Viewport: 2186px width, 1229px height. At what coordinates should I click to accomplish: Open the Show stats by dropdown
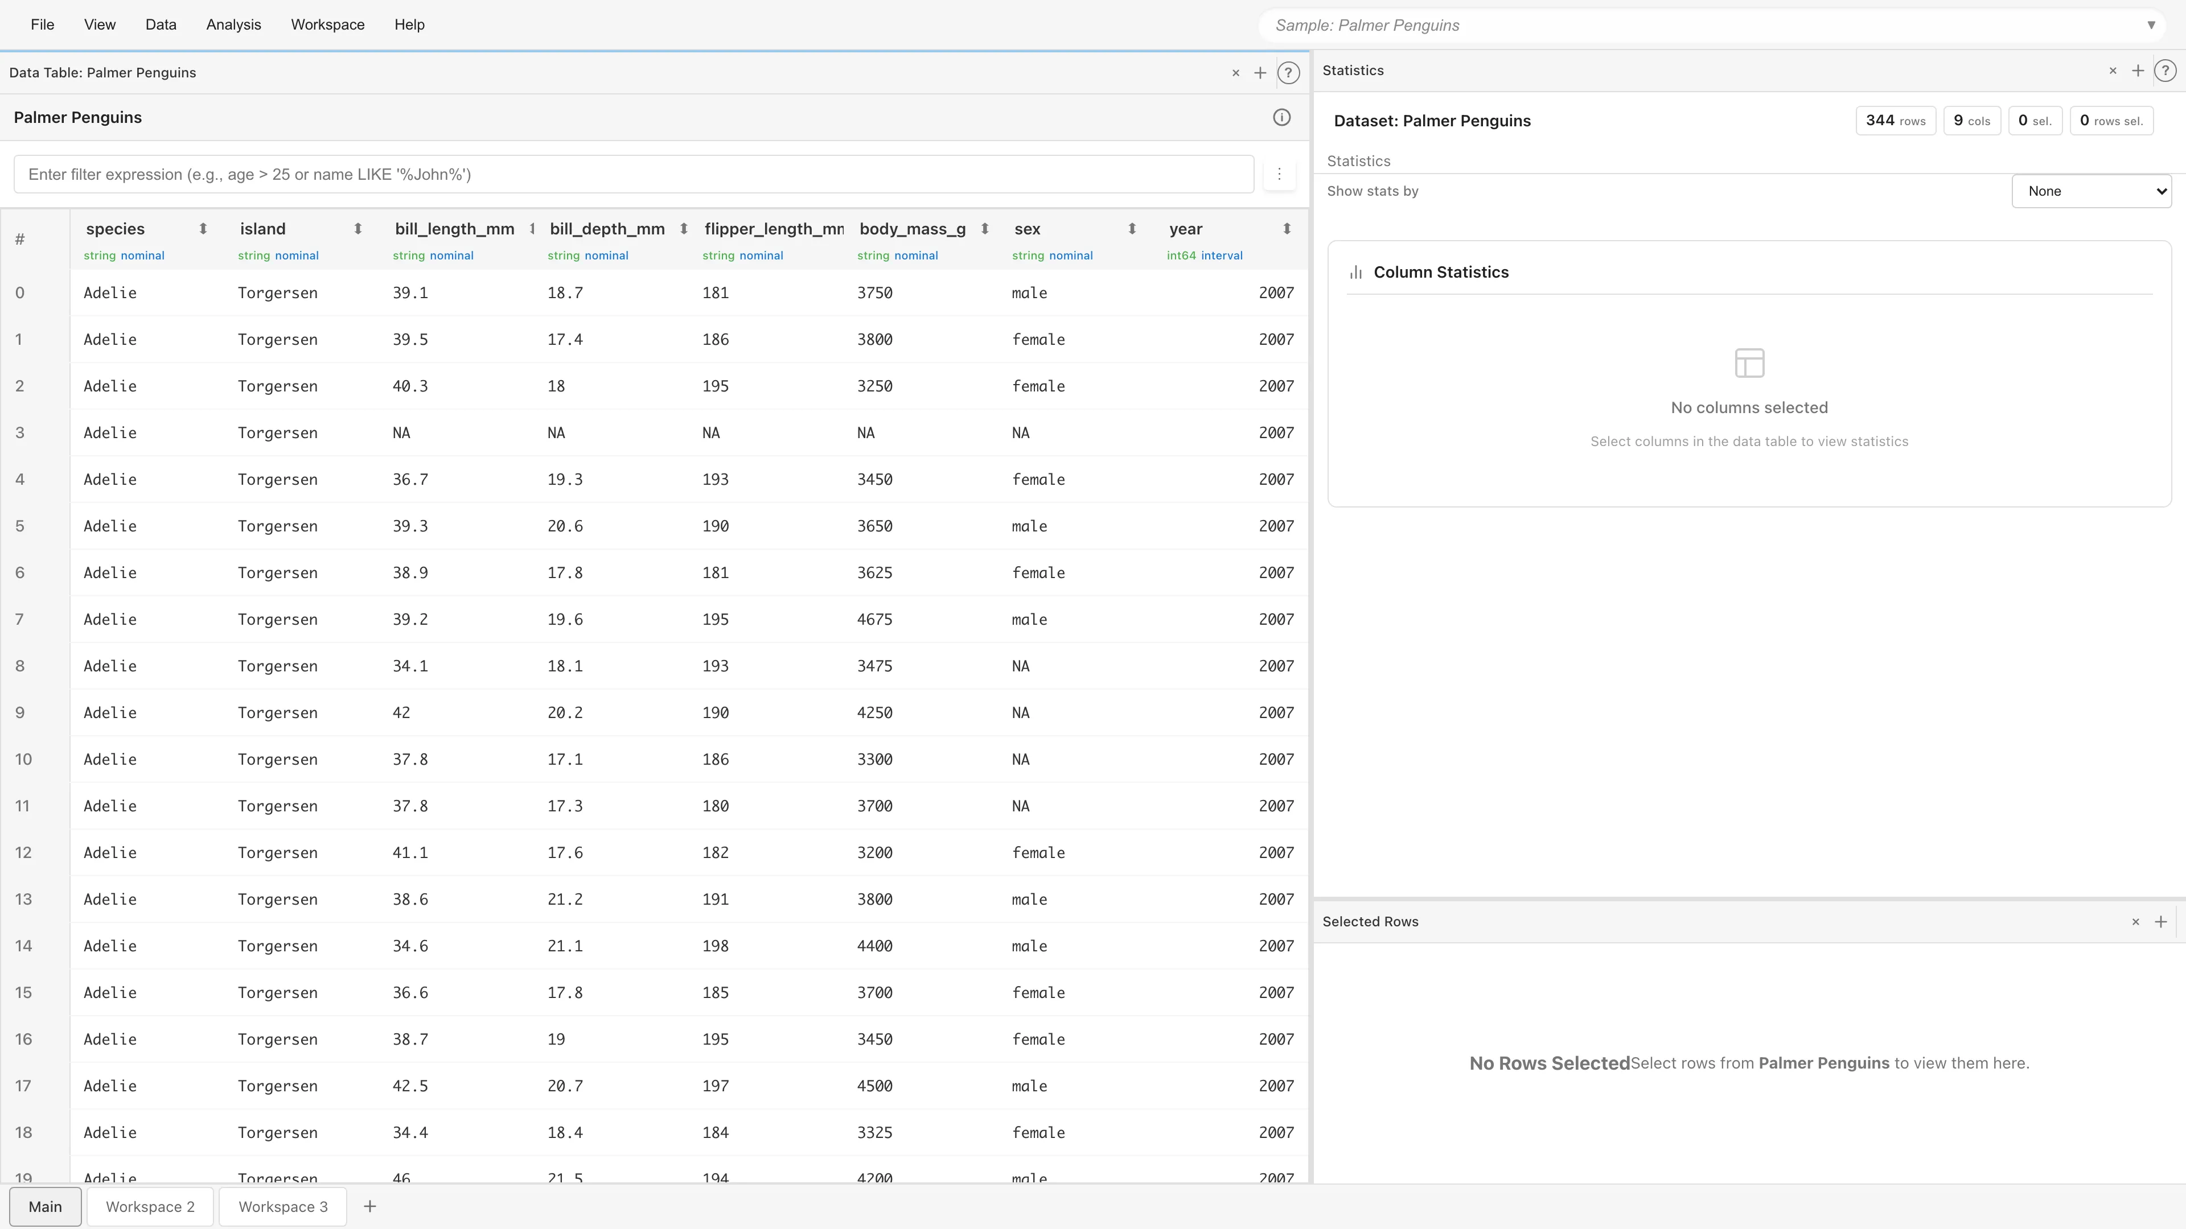coord(2091,192)
